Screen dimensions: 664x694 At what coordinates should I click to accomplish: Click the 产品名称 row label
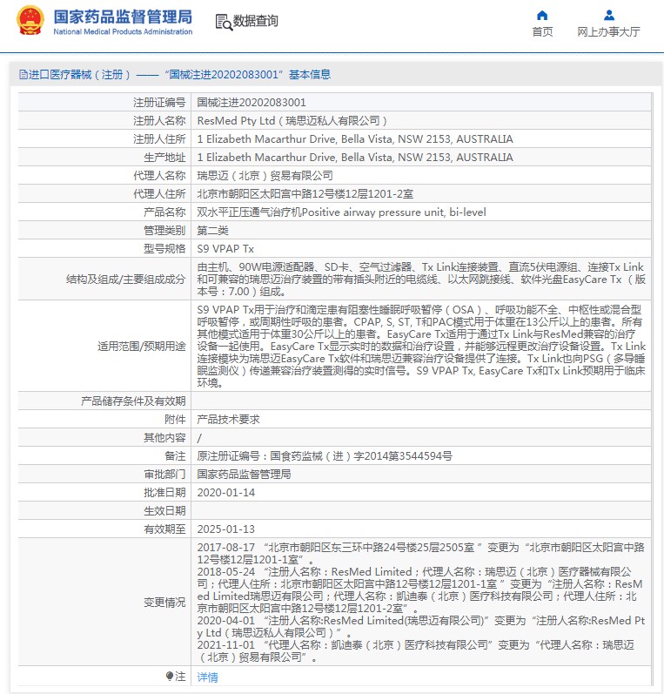pos(164,212)
